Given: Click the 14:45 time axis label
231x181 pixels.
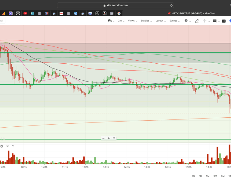Looking at the screenshot, I should 209,167.
